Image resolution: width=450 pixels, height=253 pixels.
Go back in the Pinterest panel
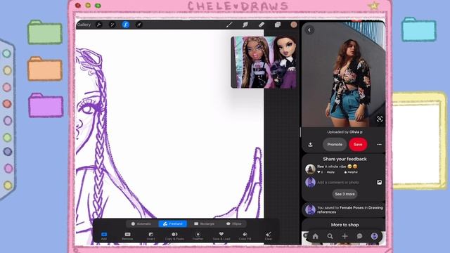(309, 30)
